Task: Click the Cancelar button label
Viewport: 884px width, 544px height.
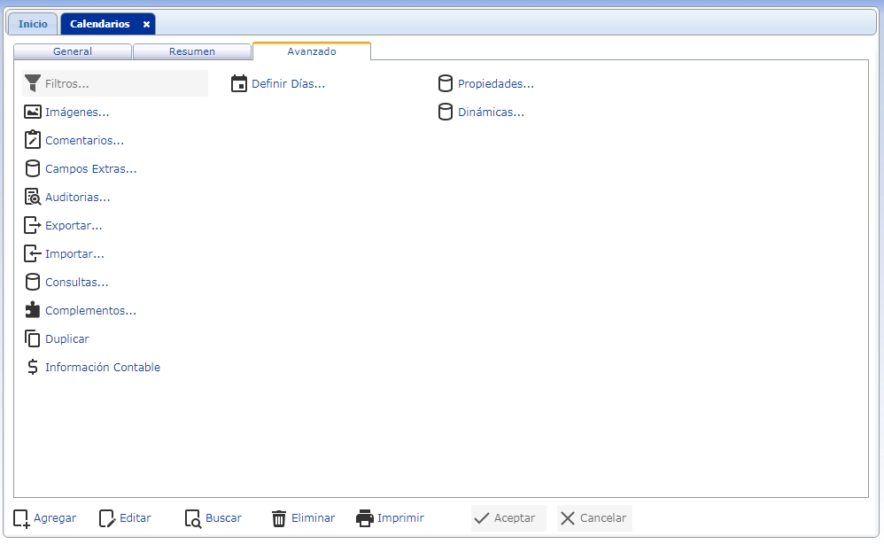Action: [602, 518]
